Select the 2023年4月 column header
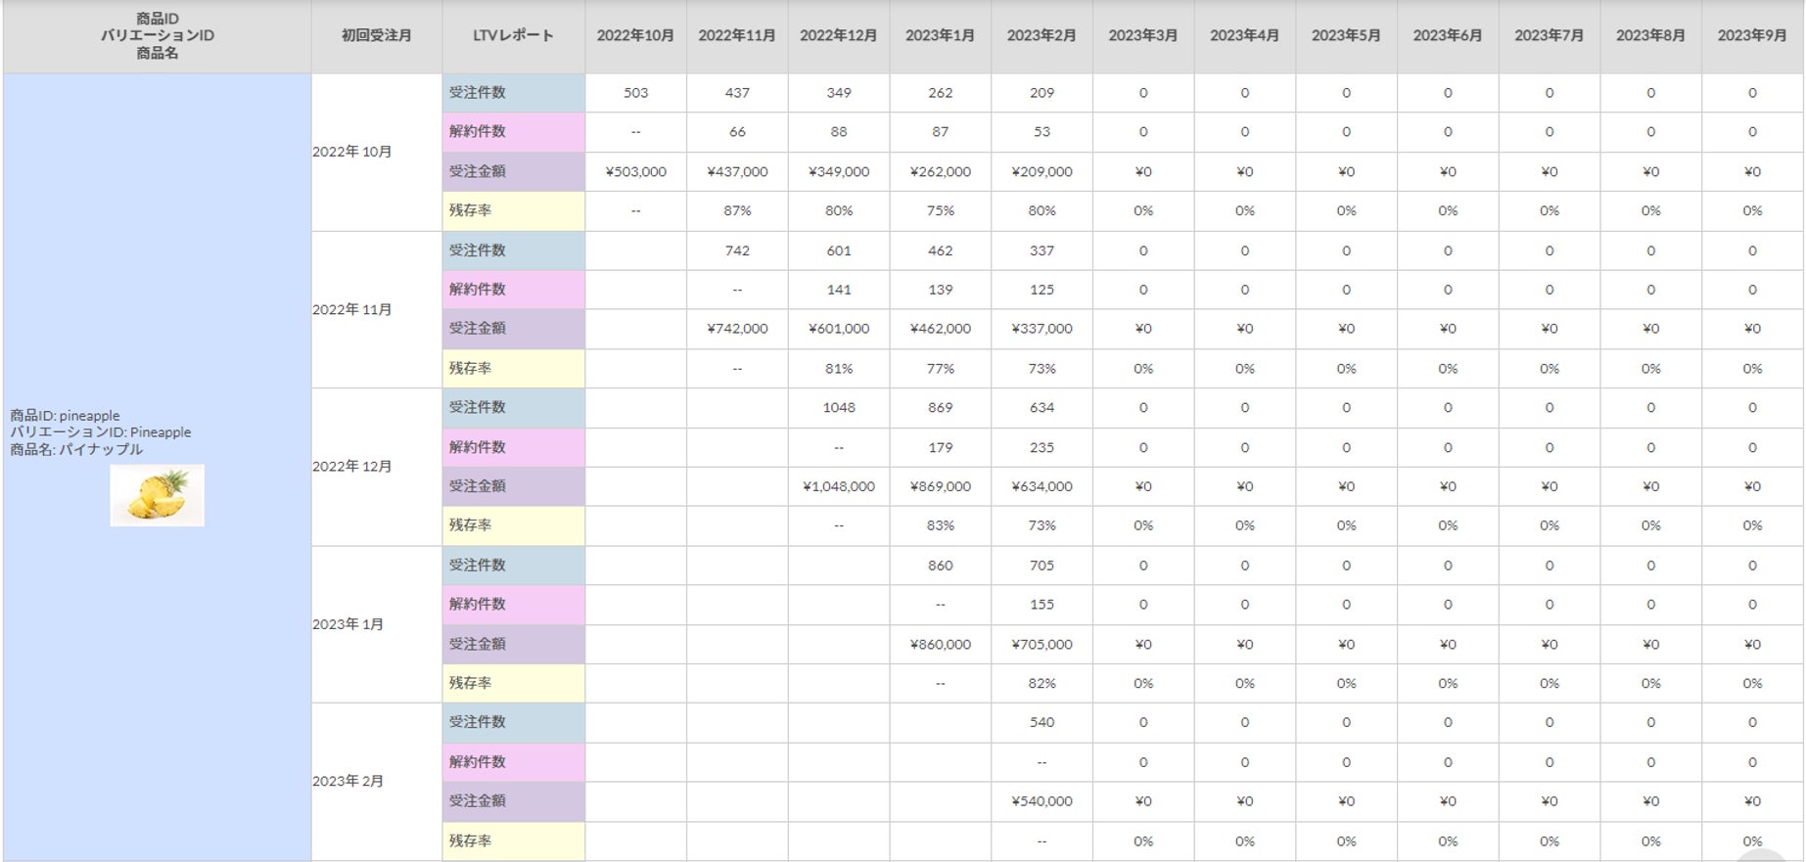This screenshot has height=862, width=1806. coord(1245,36)
